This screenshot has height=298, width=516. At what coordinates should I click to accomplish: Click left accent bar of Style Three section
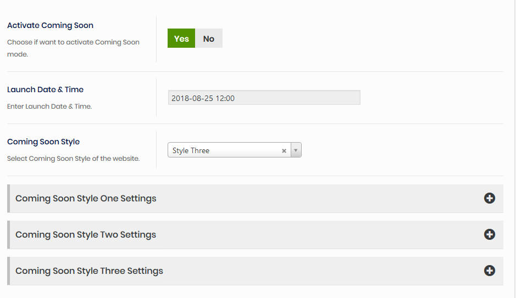(x=8, y=271)
